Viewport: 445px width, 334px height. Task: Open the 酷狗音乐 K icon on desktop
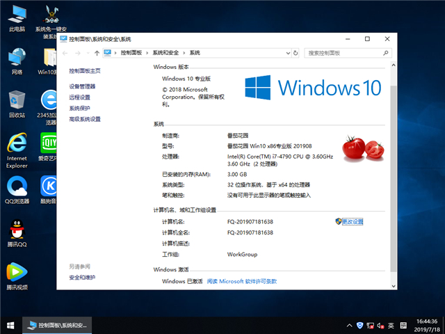coord(48,190)
